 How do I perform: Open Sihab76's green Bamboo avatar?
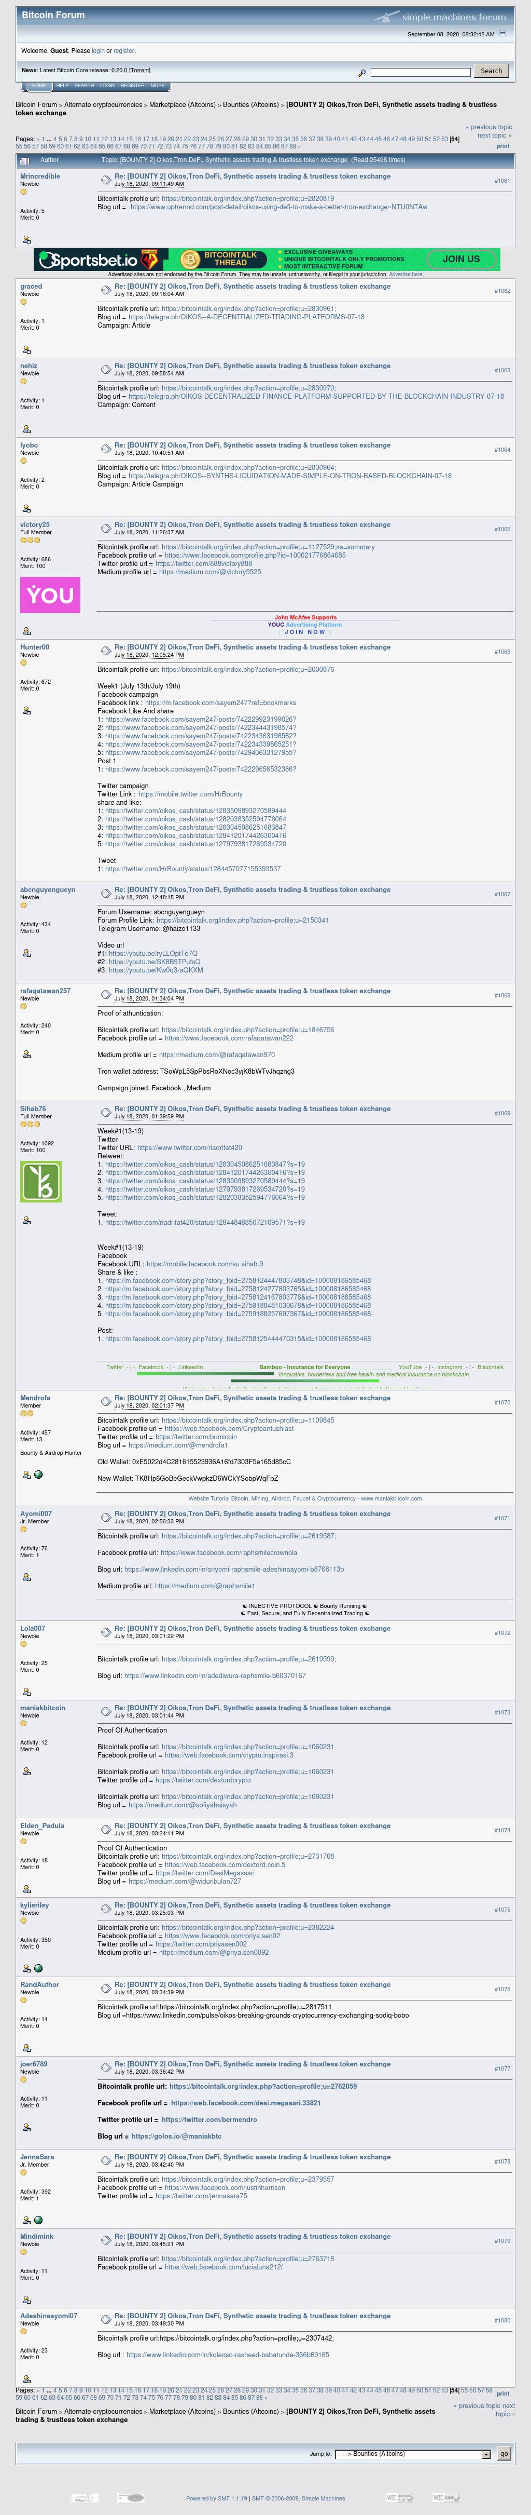(x=41, y=1181)
